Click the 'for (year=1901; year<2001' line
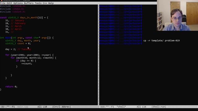 (29, 55)
